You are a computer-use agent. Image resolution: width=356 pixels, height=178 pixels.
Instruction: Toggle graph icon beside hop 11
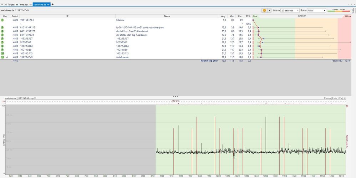[7, 57]
